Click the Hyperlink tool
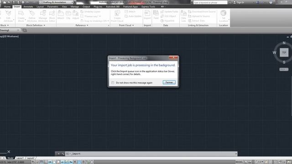This screenshot has width=292, height=164. [167, 21]
